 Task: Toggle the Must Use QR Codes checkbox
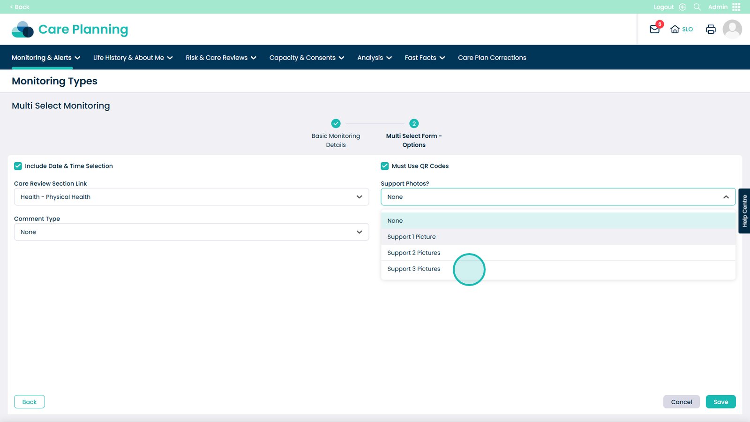[x=385, y=166]
